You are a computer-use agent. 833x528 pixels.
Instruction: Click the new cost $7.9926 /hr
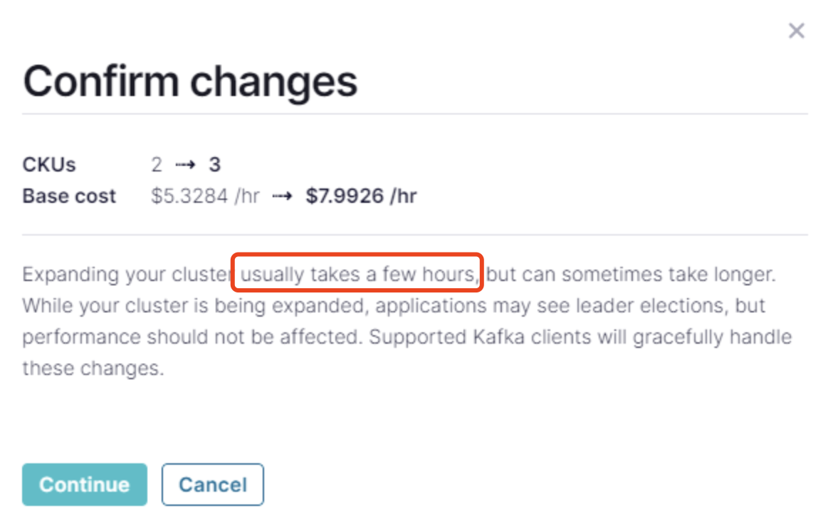(x=361, y=196)
